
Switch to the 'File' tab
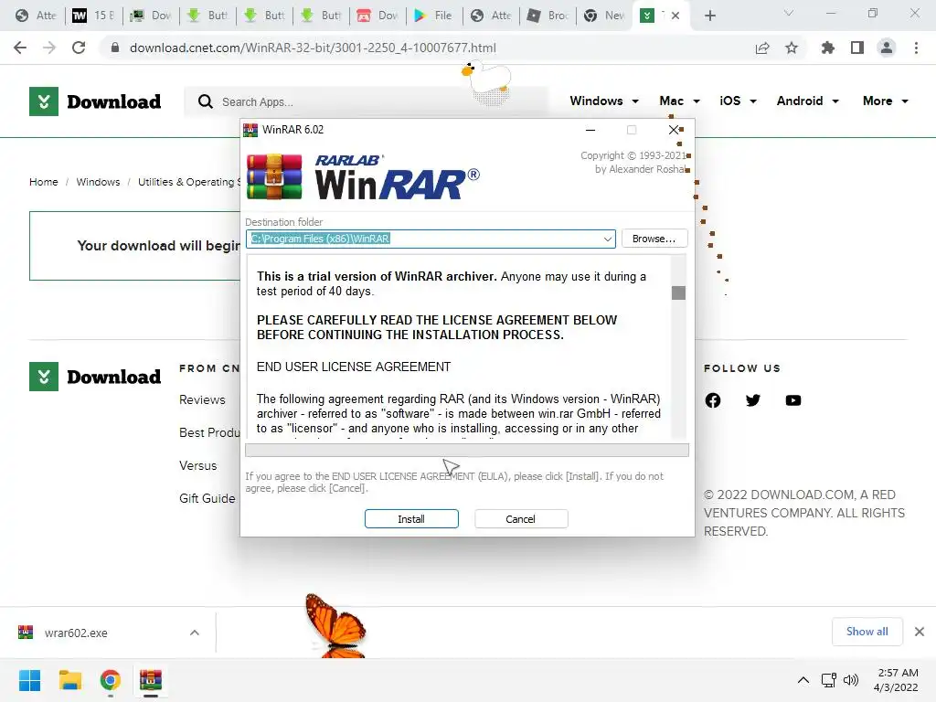pos(434,16)
